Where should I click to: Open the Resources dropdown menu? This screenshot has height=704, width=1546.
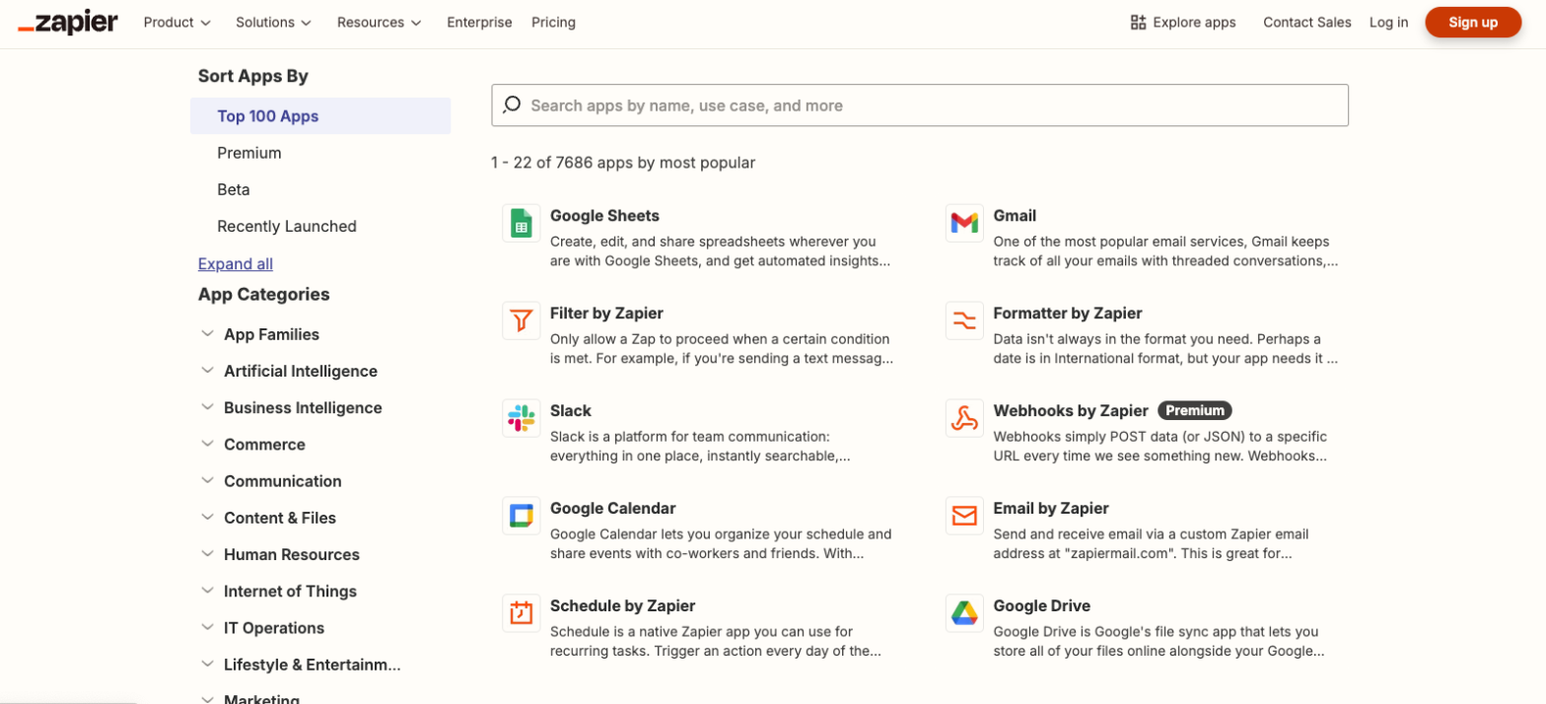380,23
